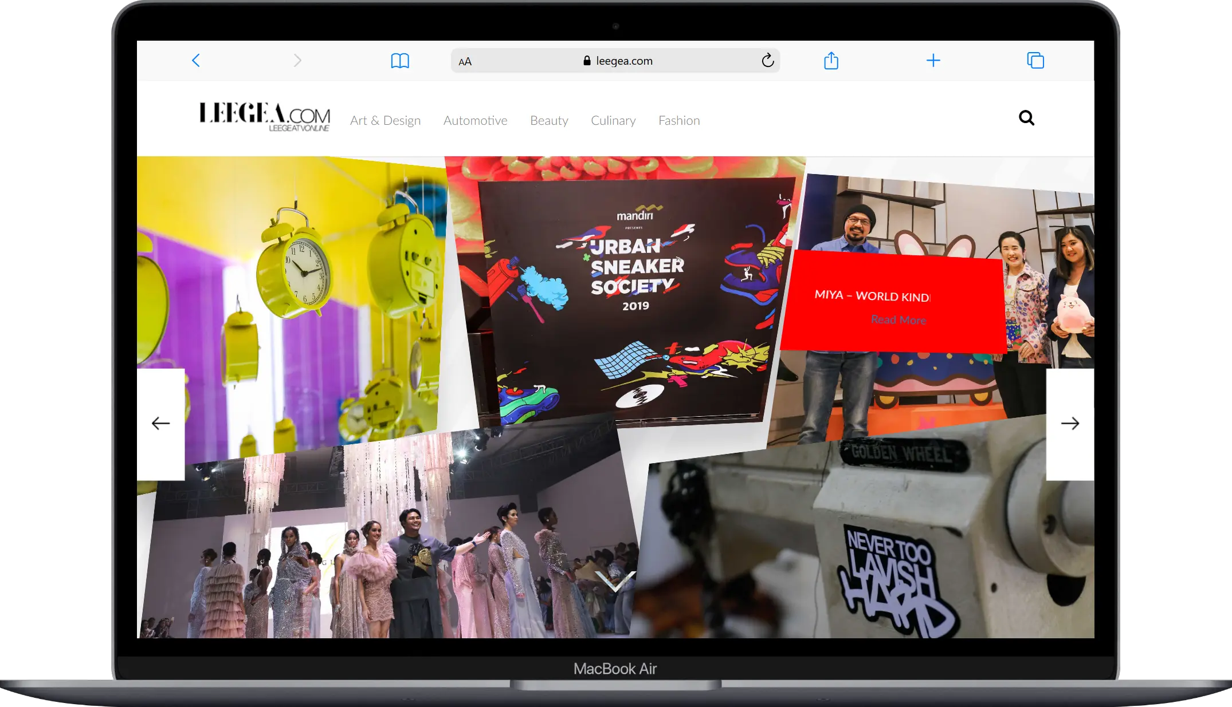The image size is (1232, 707).
Task: Click the browser forward arrow
Action: (297, 61)
